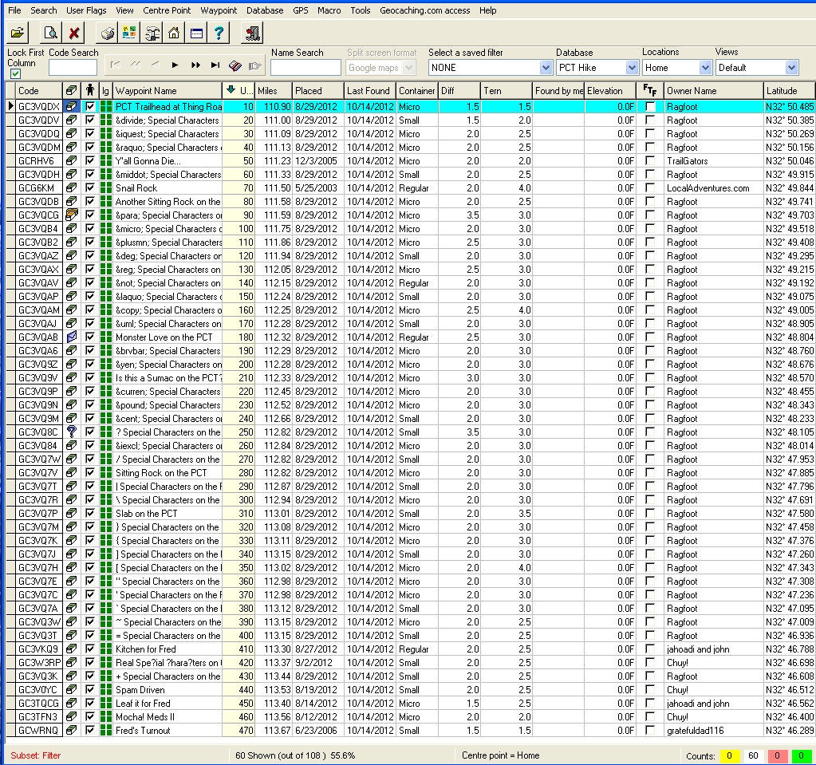Viewport: 816px width, 765px height.
Task: Open the File menu
Action: 14,10
